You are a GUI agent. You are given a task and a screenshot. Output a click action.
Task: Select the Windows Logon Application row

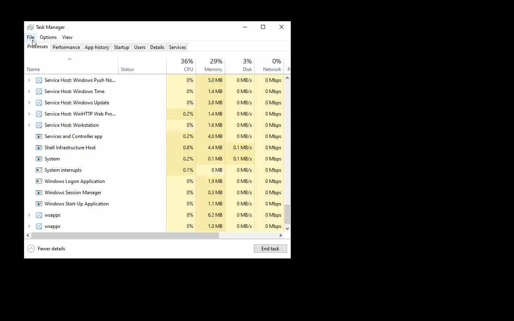pos(154,181)
